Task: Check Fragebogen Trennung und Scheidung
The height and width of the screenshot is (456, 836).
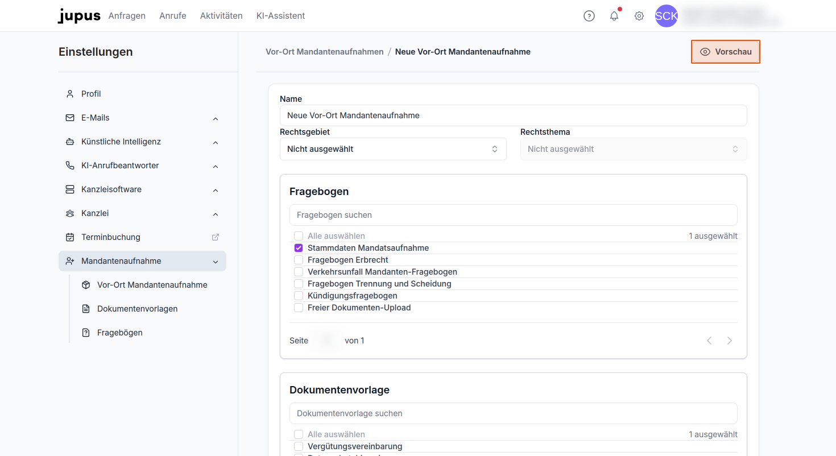Action: (x=299, y=284)
